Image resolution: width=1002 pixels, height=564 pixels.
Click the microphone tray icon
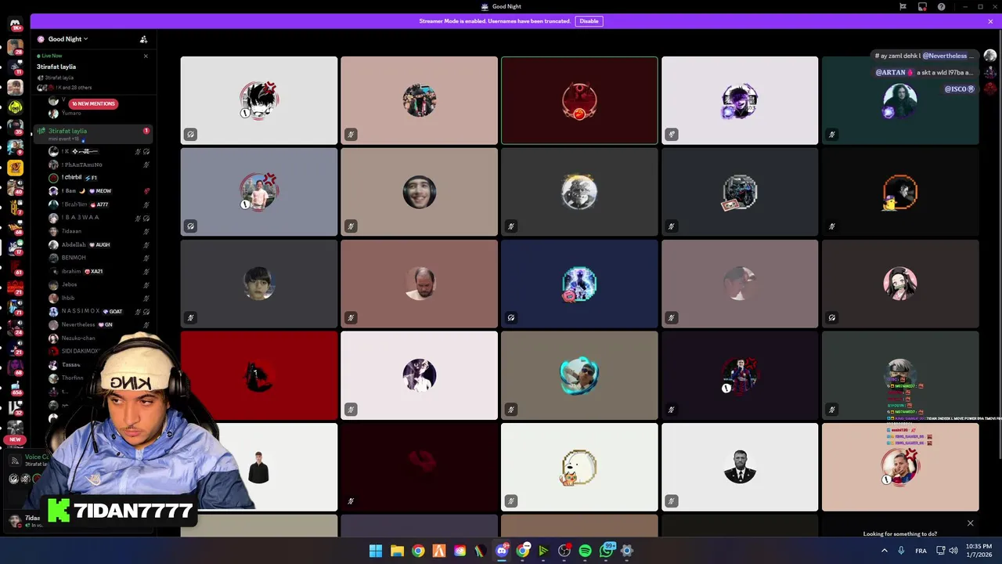coord(902,551)
